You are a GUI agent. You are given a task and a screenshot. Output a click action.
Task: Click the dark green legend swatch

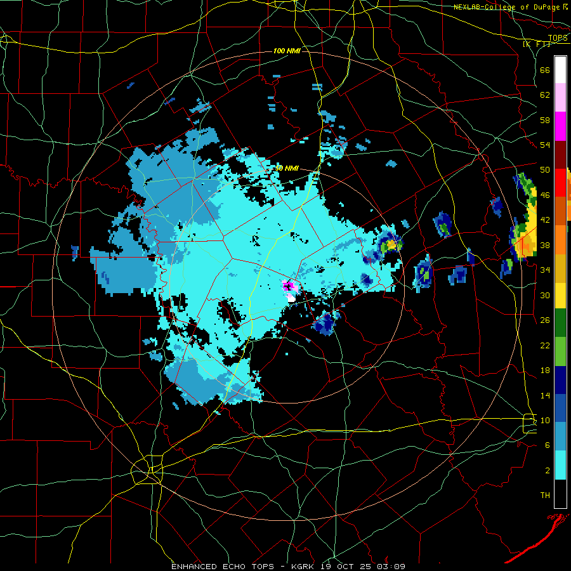click(x=560, y=324)
